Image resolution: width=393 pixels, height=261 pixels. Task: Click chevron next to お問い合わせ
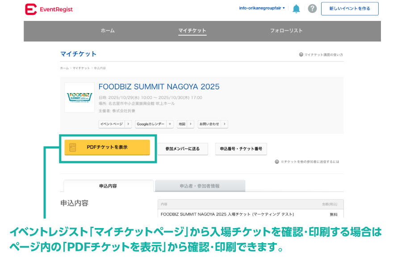pos(224,124)
